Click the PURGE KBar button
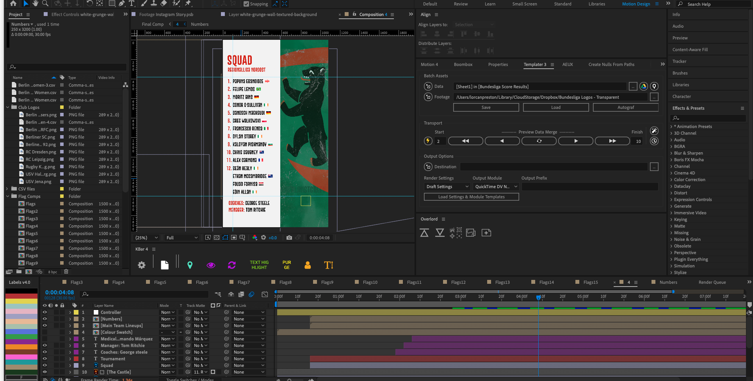753x381 pixels. click(x=287, y=265)
